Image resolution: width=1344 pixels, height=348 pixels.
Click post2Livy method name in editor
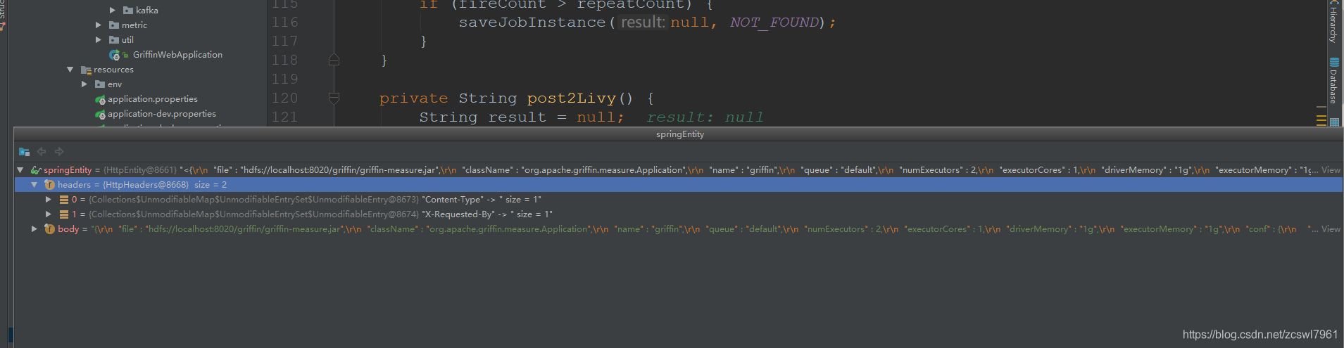coord(571,98)
